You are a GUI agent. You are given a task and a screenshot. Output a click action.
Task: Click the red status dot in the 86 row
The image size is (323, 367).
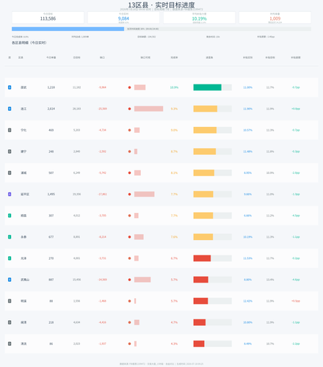point(129,344)
